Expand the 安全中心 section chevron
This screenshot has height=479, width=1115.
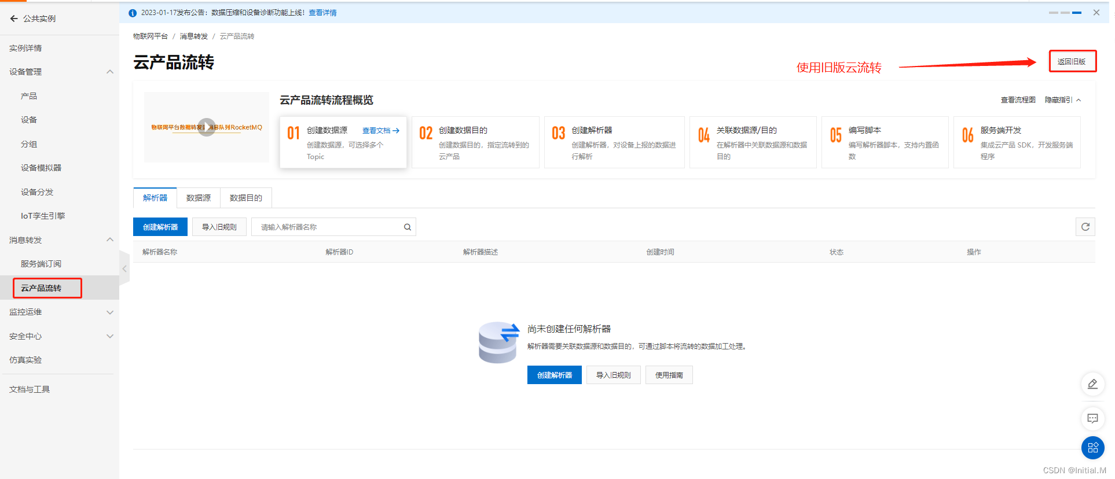click(x=110, y=336)
